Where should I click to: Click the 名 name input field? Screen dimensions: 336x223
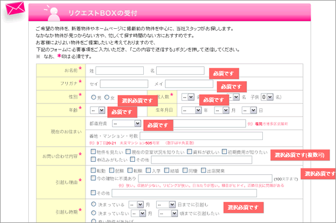pos(180,71)
